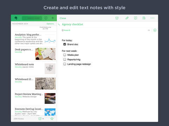Check the Media plan checkbox

64,55
